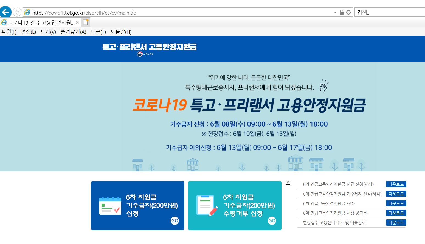Click inside the 검색 search field
425x244 pixels.
pyautogui.click(x=384, y=12)
